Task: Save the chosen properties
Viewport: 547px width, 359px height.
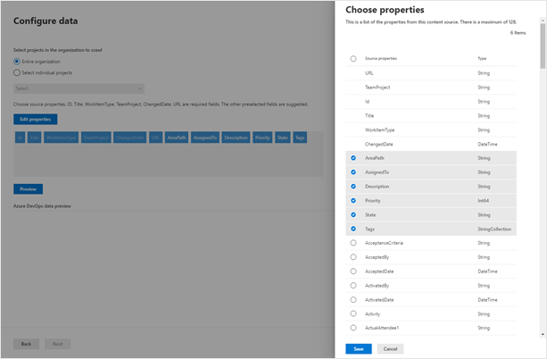Action: click(359, 349)
